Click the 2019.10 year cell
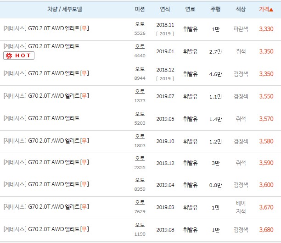The height and width of the screenshot is (243, 281). pyautogui.click(x=165, y=141)
